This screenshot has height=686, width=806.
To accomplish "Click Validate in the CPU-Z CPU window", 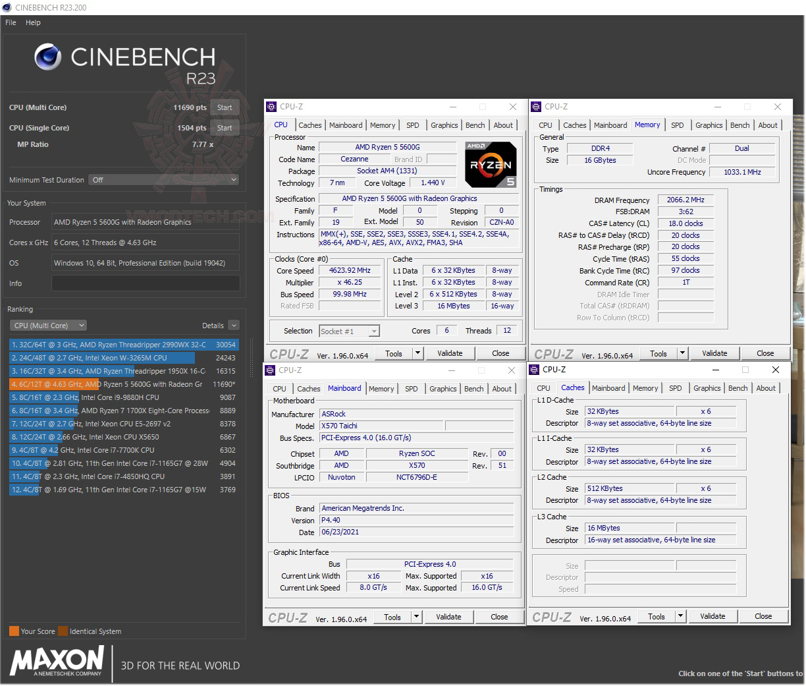I will click(x=450, y=353).
